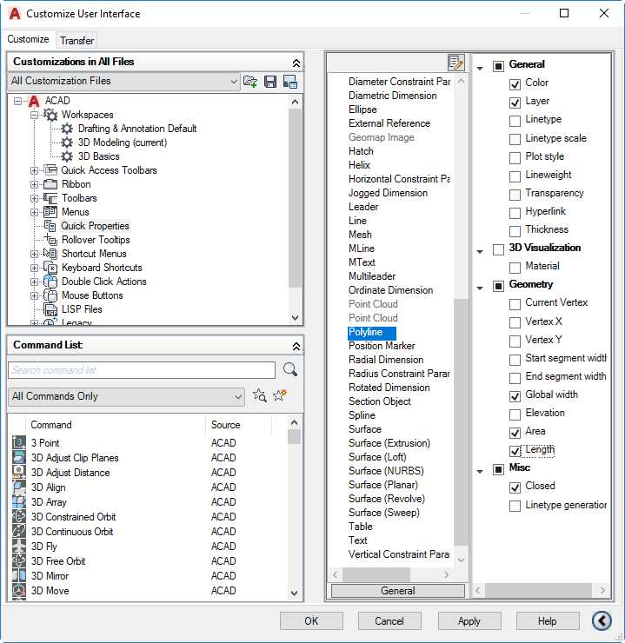Click the 3D Adjust Distance command icon
625x643 pixels.
tap(19, 472)
